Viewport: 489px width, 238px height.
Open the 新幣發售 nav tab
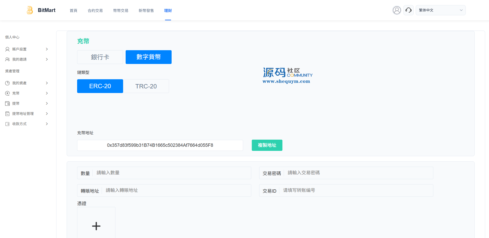(x=146, y=10)
